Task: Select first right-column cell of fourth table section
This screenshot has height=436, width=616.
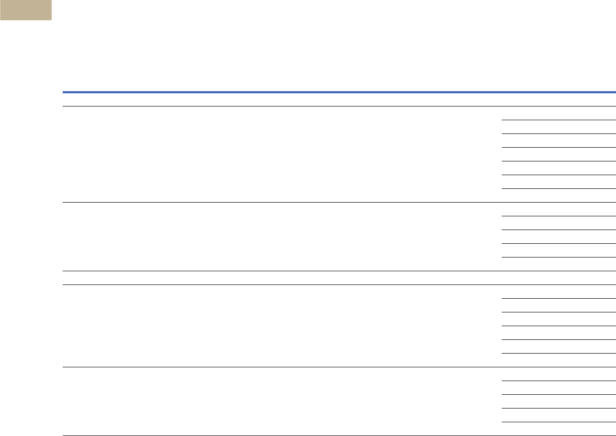Action: click(x=559, y=292)
